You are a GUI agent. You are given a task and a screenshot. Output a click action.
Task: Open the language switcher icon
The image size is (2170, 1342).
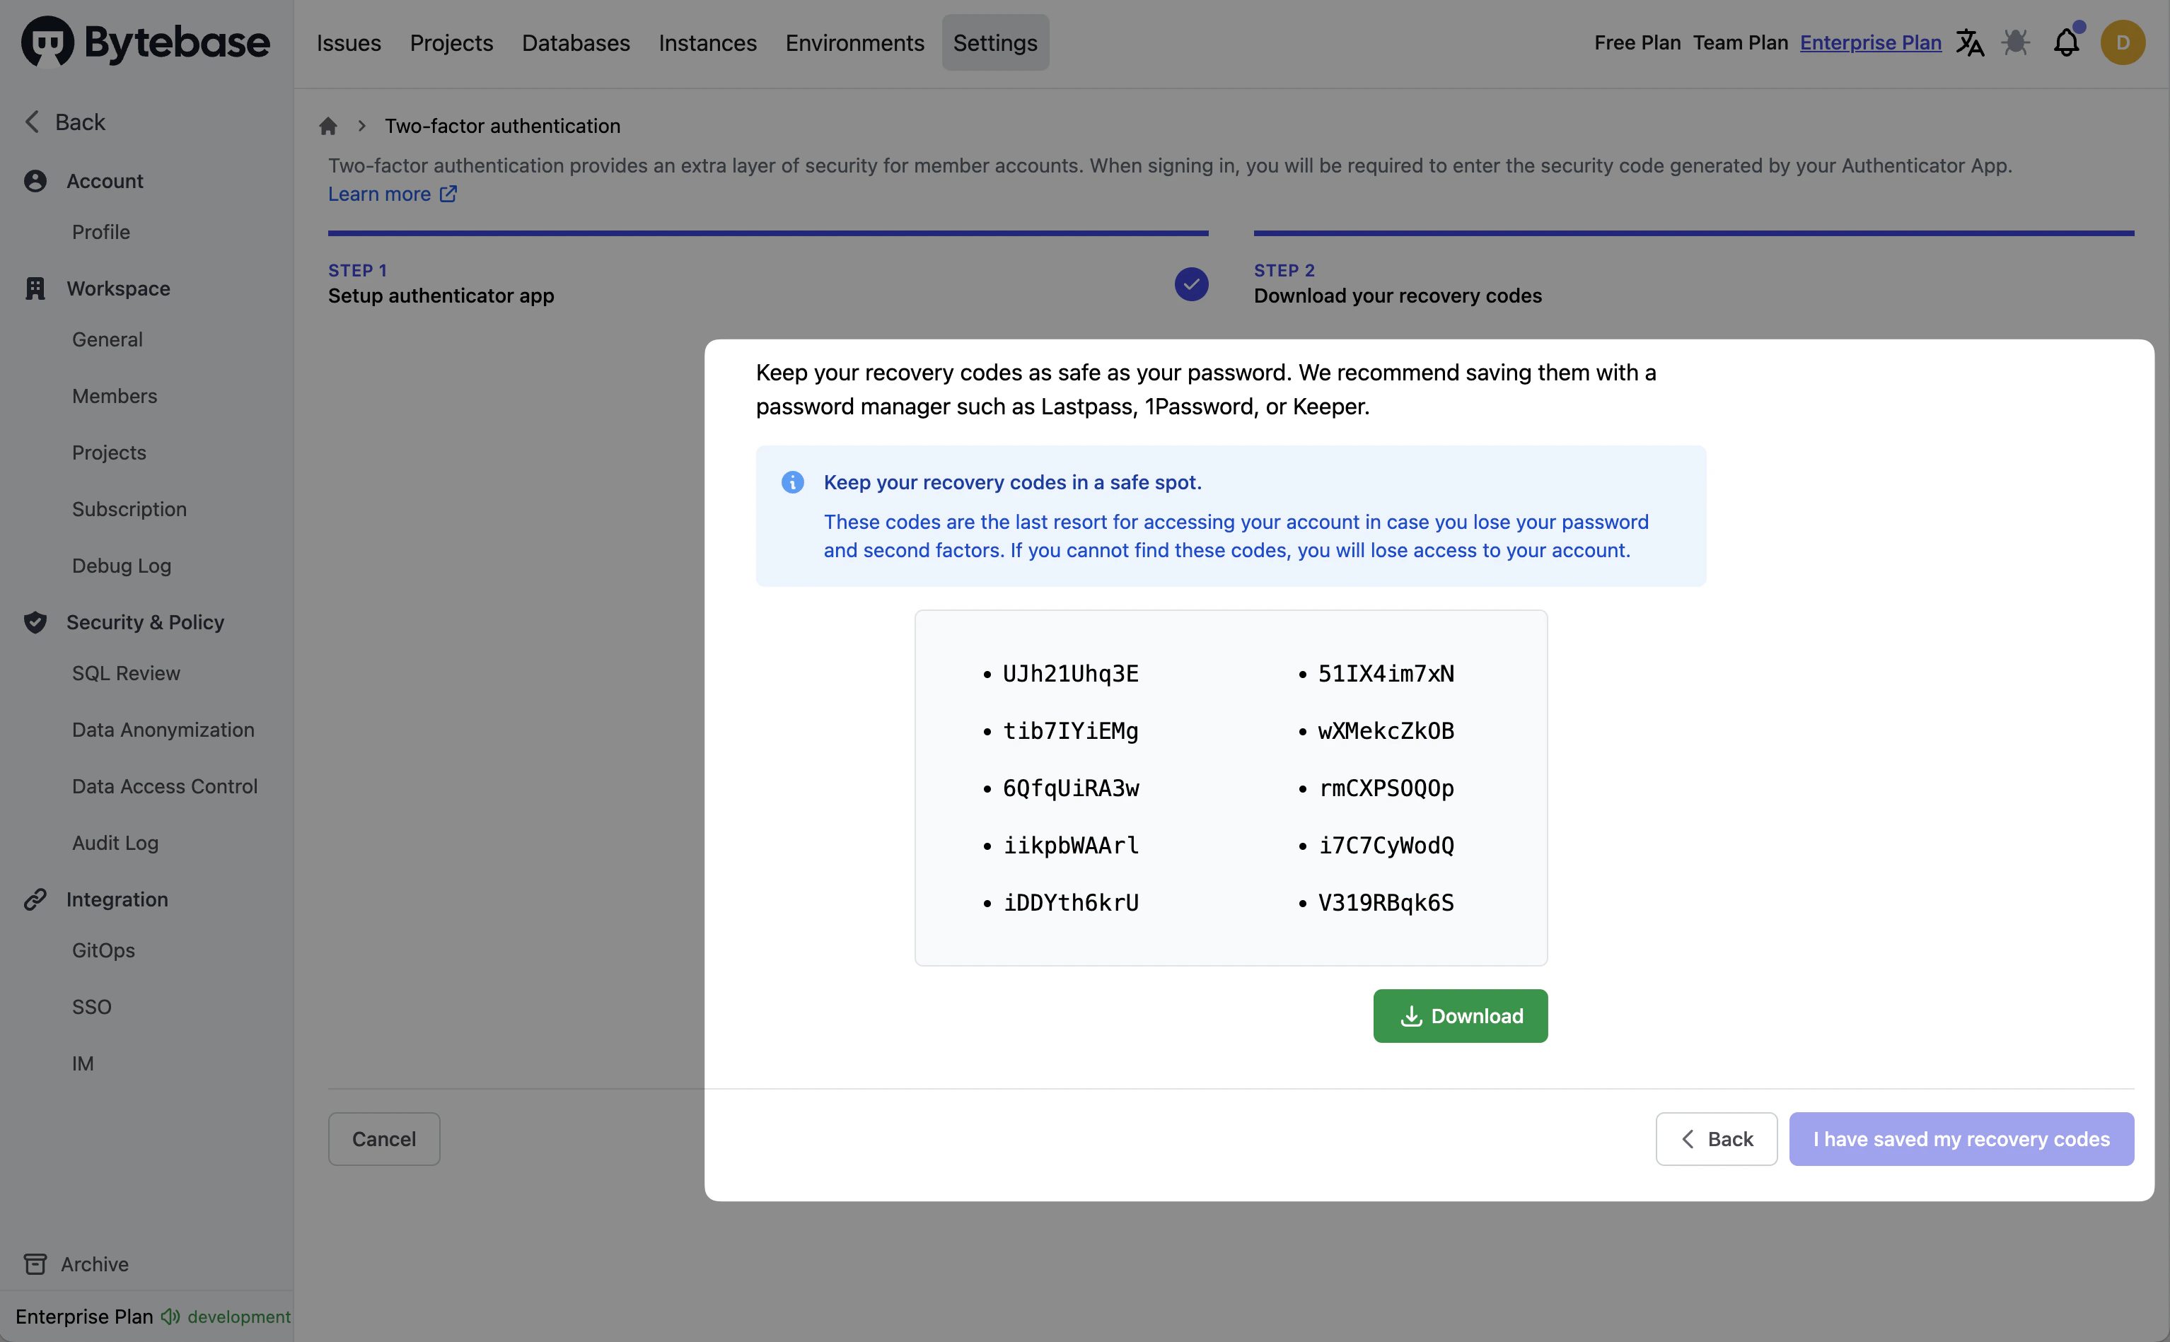click(x=1969, y=42)
